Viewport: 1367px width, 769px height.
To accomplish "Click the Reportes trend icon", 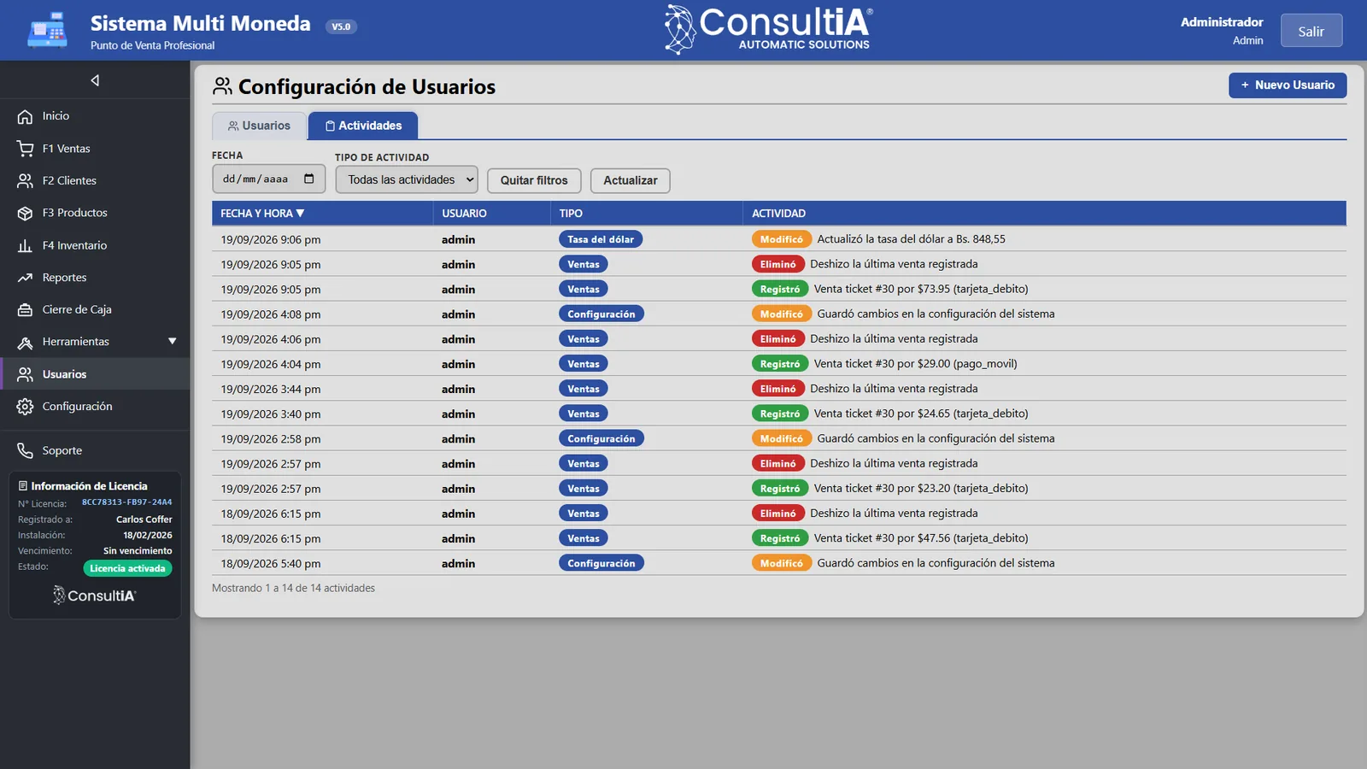I will pyautogui.click(x=26, y=278).
